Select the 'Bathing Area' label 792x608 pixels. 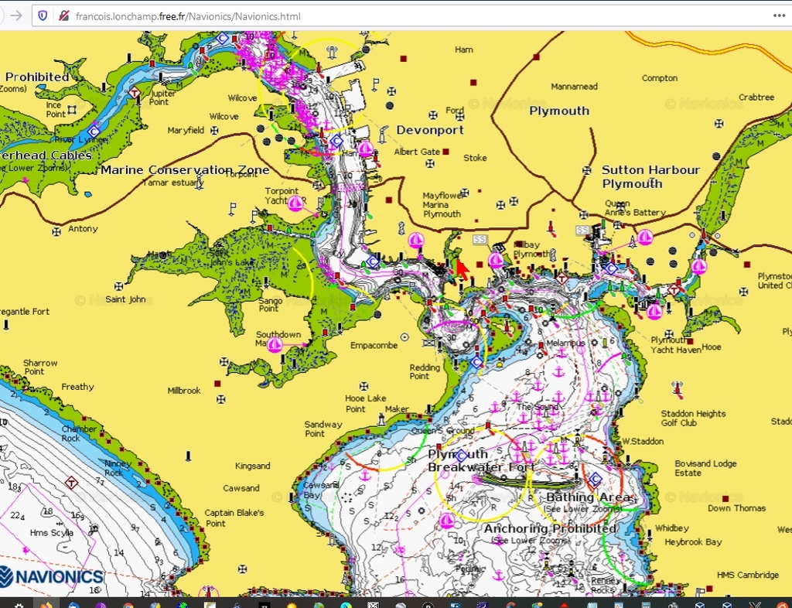[589, 497]
